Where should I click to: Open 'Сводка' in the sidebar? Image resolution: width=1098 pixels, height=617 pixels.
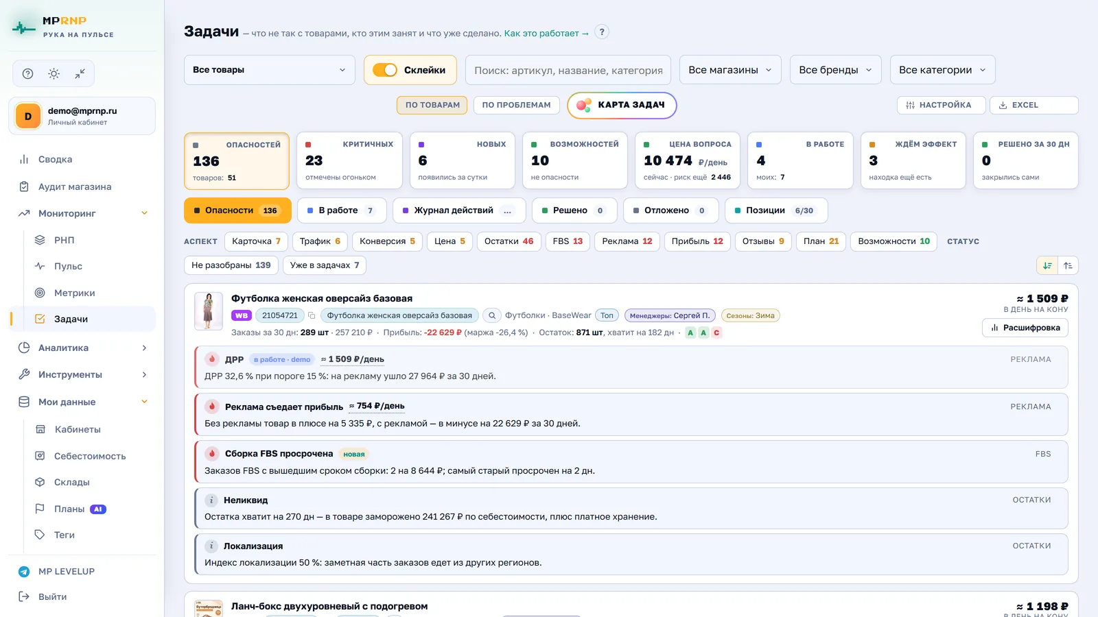82,159
